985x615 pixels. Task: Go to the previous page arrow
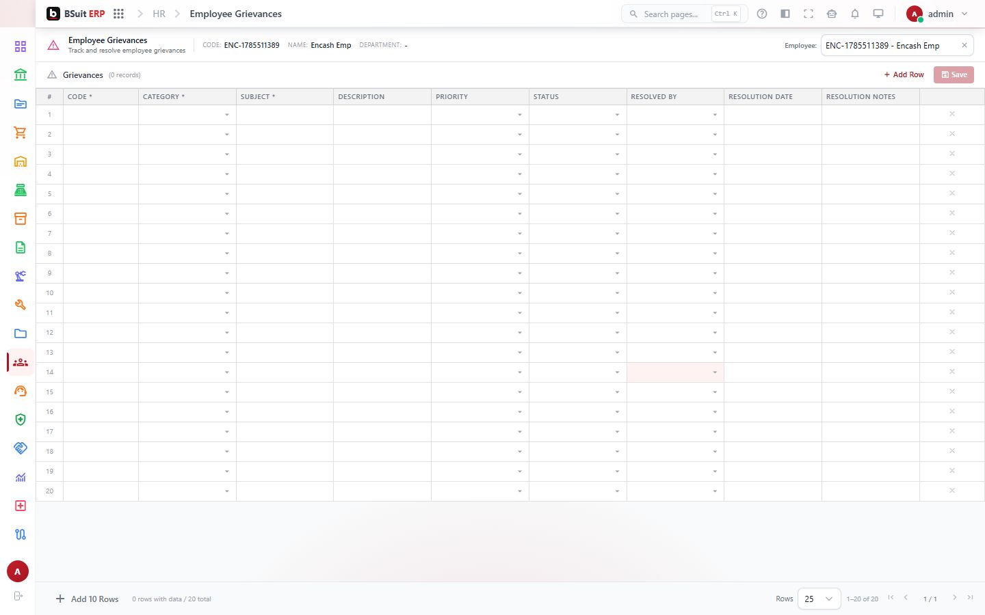click(x=906, y=597)
